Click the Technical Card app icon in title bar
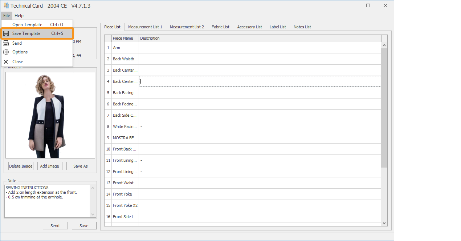This screenshot has width=461, height=241. pos(6,6)
